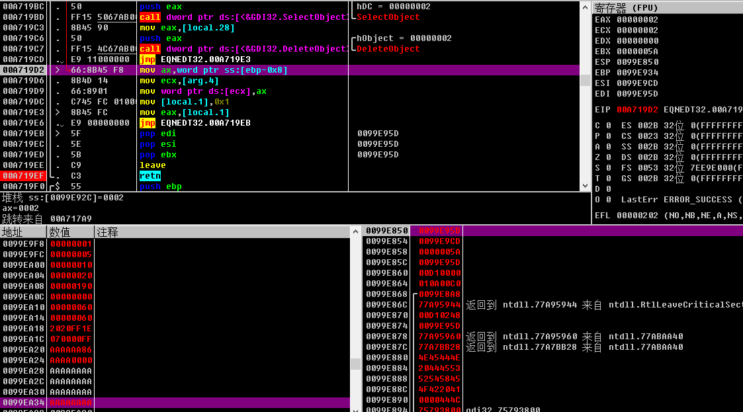Select the pop edi instruction
The image size is (743, 412).
(x=157, y=134)
